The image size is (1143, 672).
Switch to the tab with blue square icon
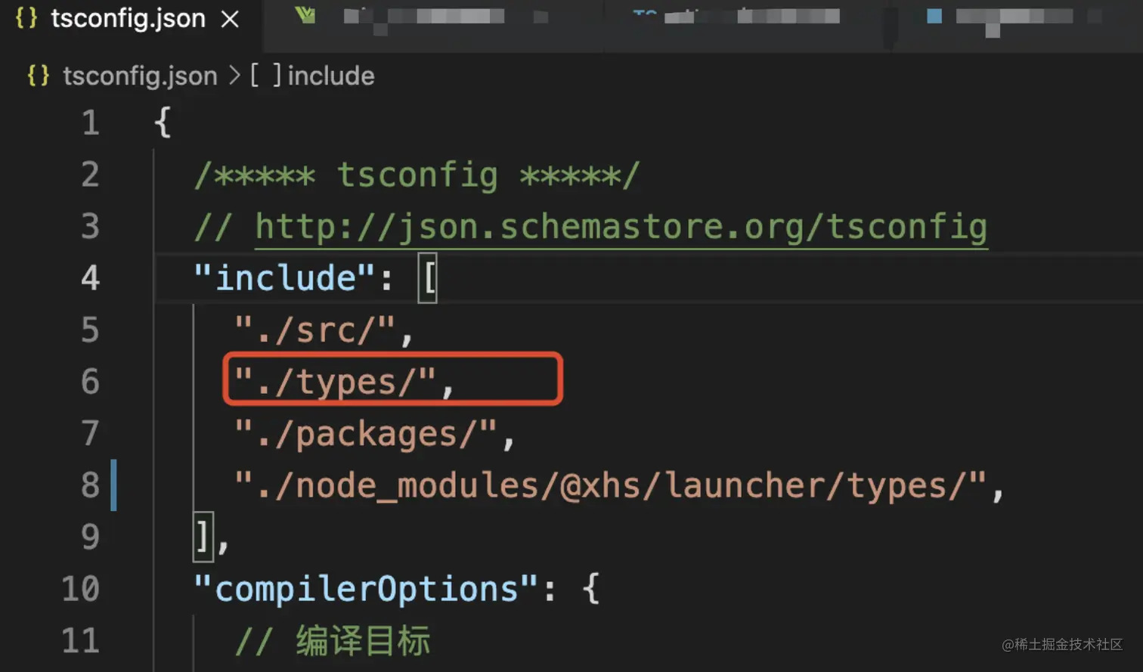934,16
